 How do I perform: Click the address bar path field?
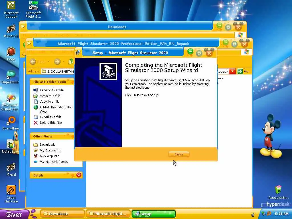(x=58, y=71)
